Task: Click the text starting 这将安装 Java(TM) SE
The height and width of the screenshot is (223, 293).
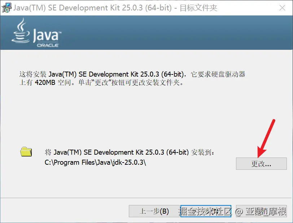Action: click(132, 74)
